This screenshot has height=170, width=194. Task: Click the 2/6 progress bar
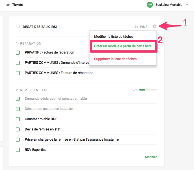148,90
